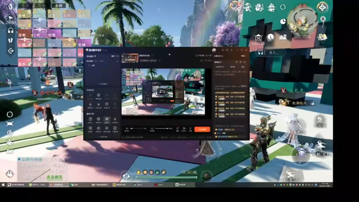Select the 全部 tab above team grid
359x202 pixels.
pyautogui.click(x=59, y=5)
